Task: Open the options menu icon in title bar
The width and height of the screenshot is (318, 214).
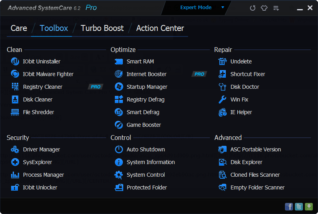Action: (x=276, y=8)
